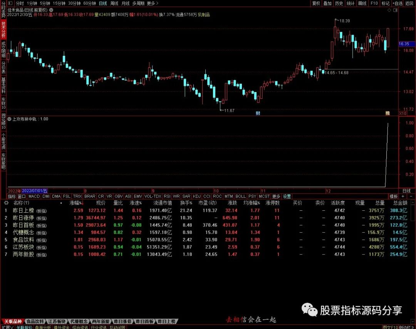This screenshot has height=329, width=416.
Task: Apply the MACD indicator
Action: [34, 196]
